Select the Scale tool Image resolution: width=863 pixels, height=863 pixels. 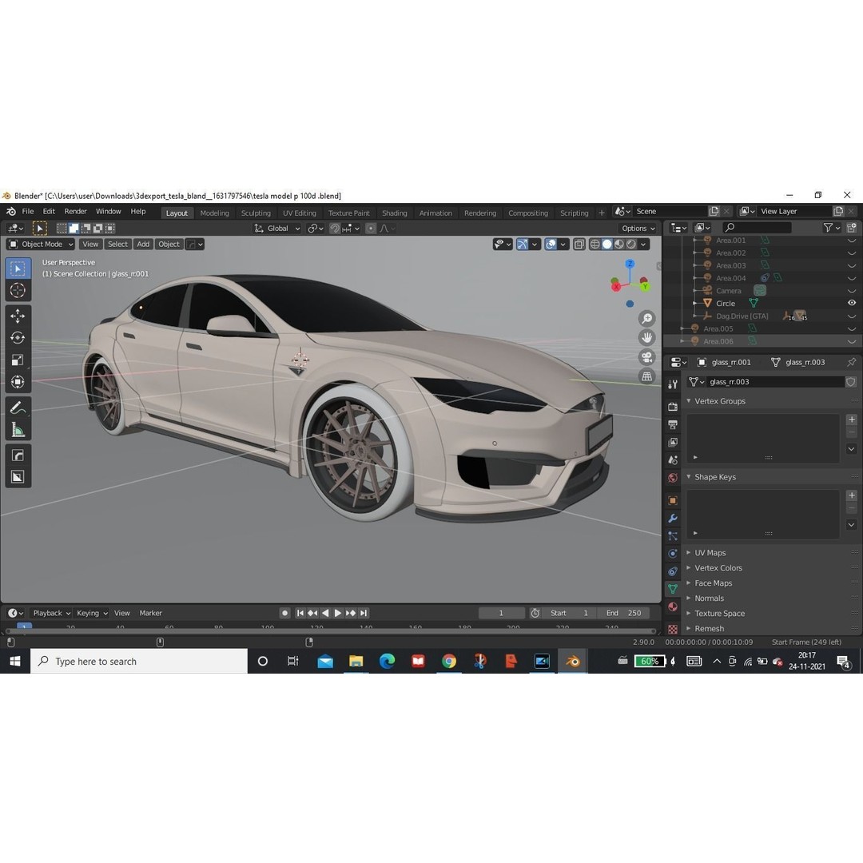click(x=18, y=360)
